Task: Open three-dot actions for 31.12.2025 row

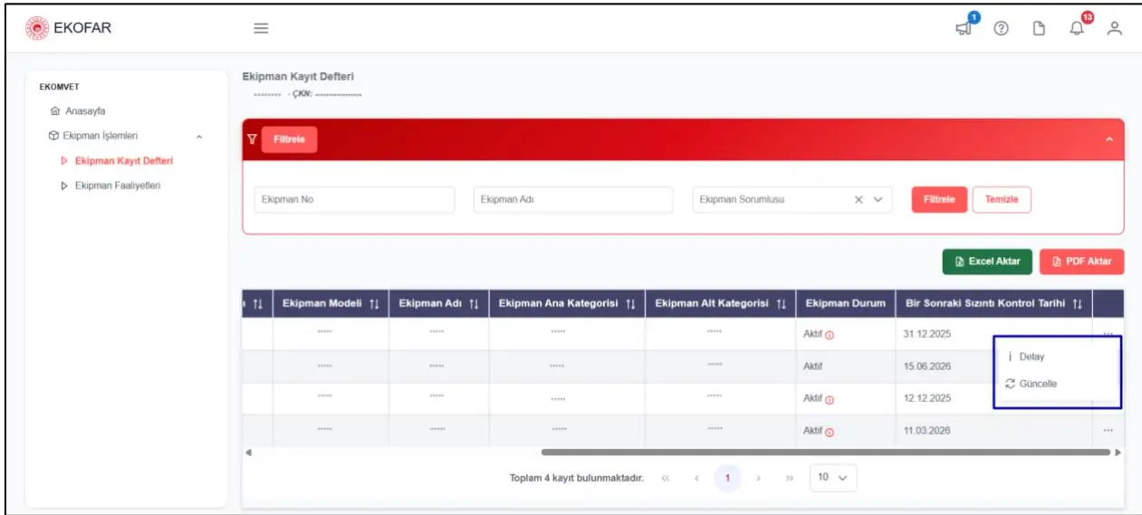Action: tap(1108, 333)
